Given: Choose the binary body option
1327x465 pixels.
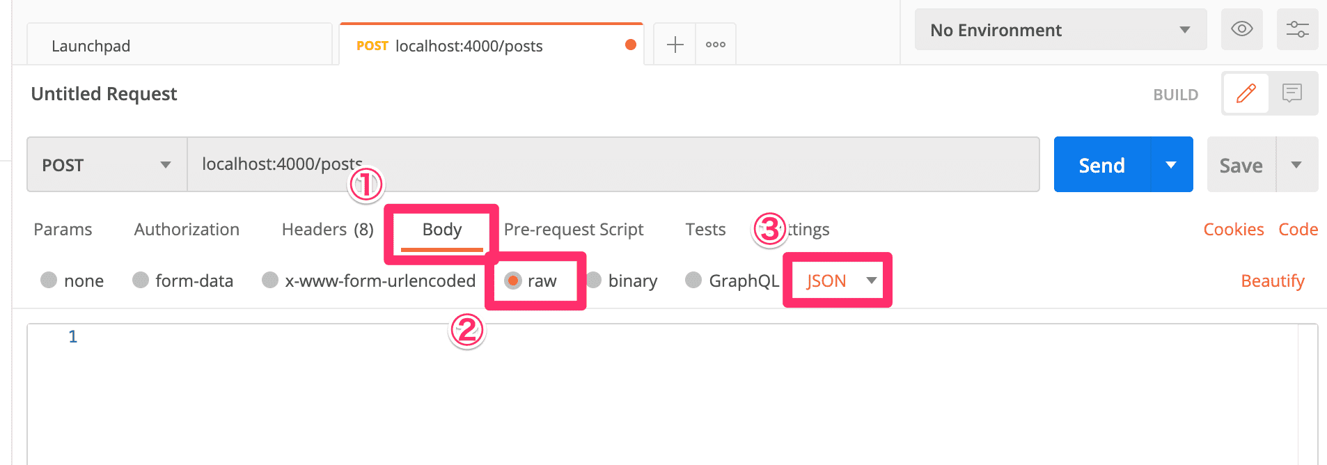Looking at the screenshot, I should (622, 281).
